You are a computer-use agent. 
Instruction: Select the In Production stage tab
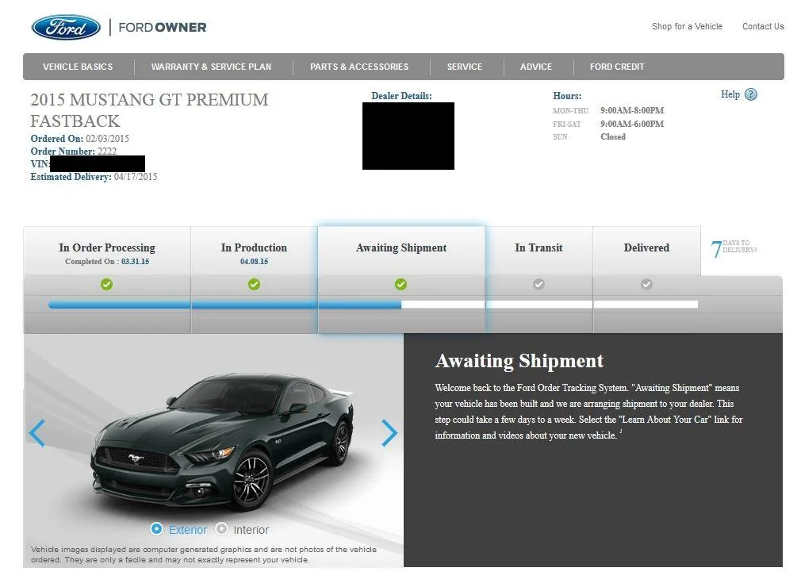(x=254, y=251)
